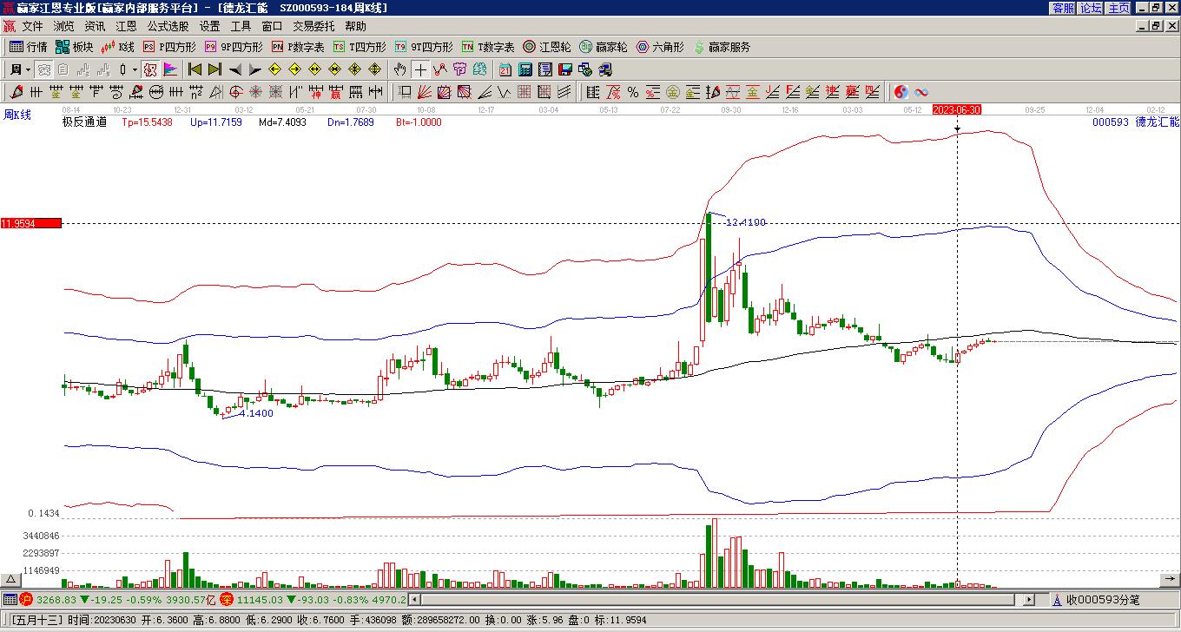
Task: Toggle the crosshair cursor button
Action: tap(420, 69)
